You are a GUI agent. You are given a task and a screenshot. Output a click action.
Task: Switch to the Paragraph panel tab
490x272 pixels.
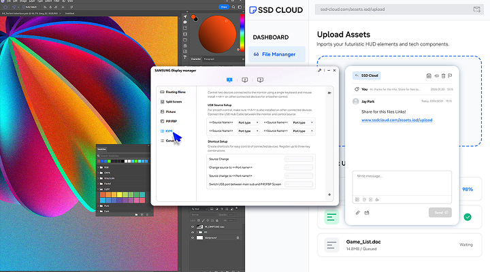click(209, 59)
